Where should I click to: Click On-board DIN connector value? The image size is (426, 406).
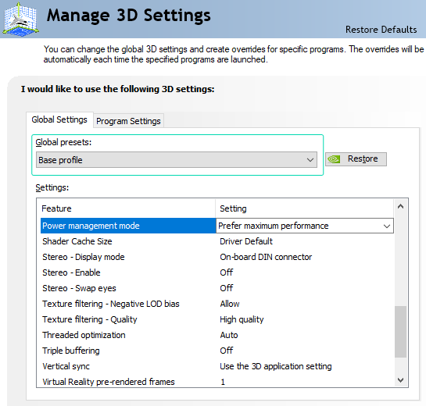point(266,257)
